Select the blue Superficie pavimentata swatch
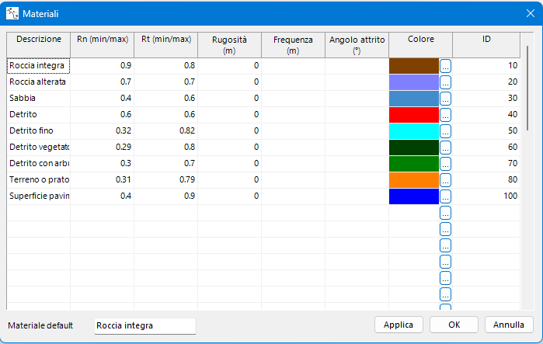543x344 pixels. [x=414, y=196]
